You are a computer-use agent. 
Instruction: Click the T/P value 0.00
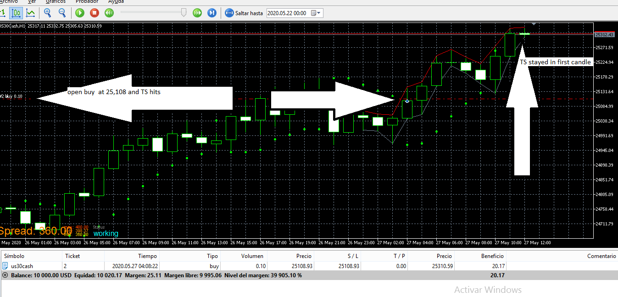[401, 266]
